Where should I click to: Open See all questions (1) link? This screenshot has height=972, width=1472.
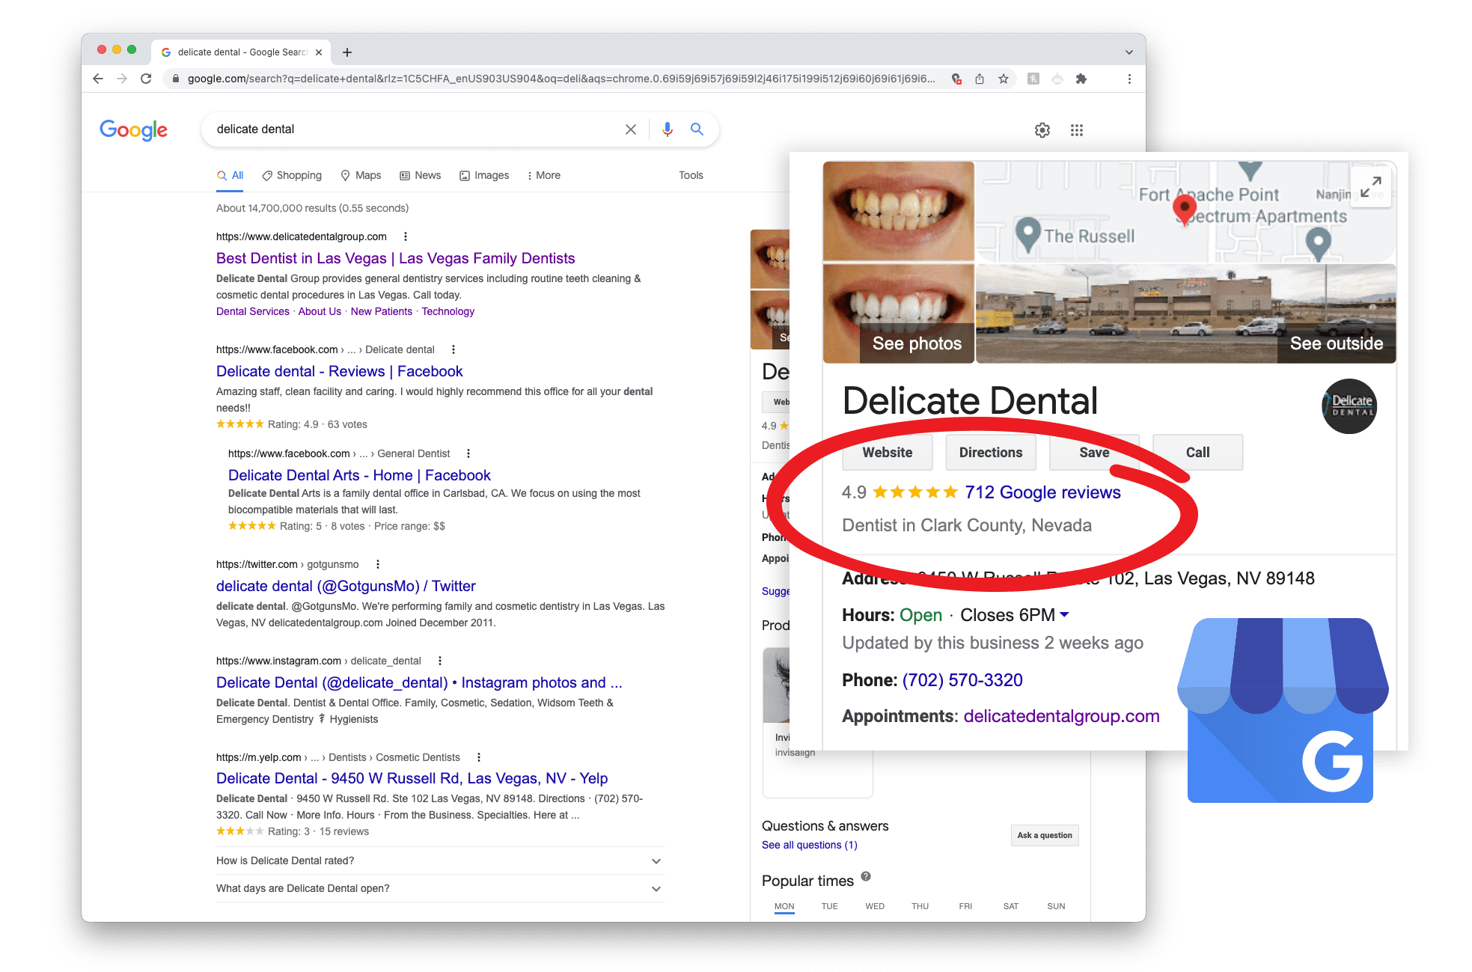tap(810, 845)
